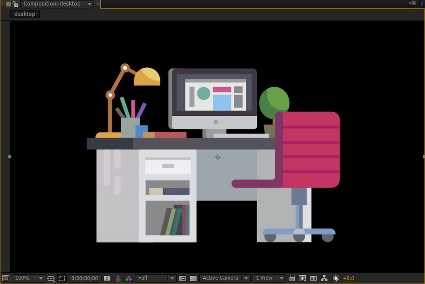Choose grid and guide options

(51, 278)
